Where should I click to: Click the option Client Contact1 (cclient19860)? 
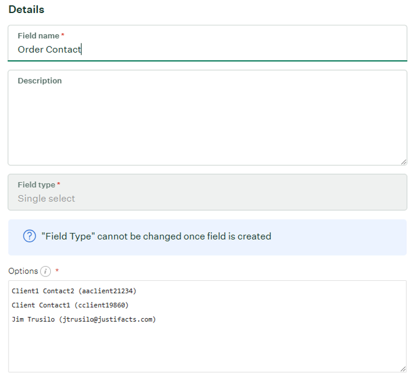coord(70,305)
